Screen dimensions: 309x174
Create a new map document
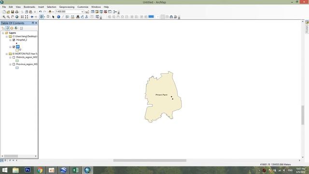point(4,12)
